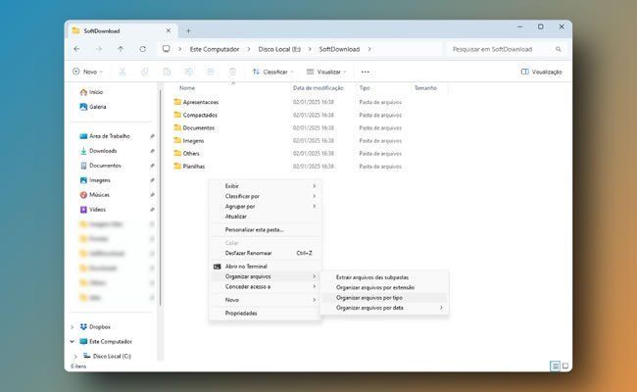Open the Novo dropdown in the toolbar
This screenshot has height=392, width=637.
(x=87, y=72)
